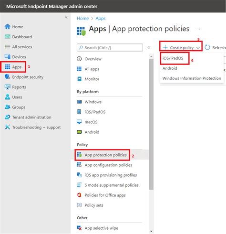Click the Refresh button label
The width and height of the screenshot is (226, 234).
[219, 47]
